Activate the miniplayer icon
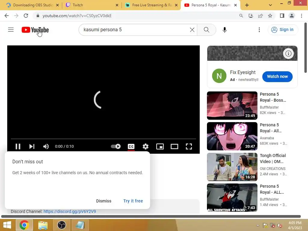Image resolution: width=308 pixels, height=231 pixels. (x=160, y=146)
